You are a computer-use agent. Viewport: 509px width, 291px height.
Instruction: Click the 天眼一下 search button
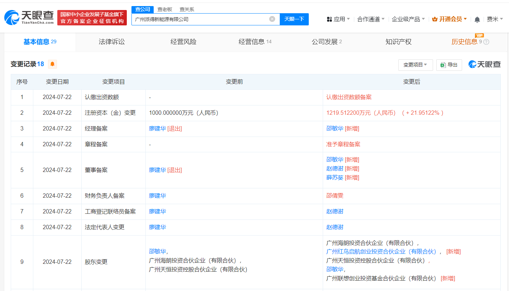[x=294, y=19]
